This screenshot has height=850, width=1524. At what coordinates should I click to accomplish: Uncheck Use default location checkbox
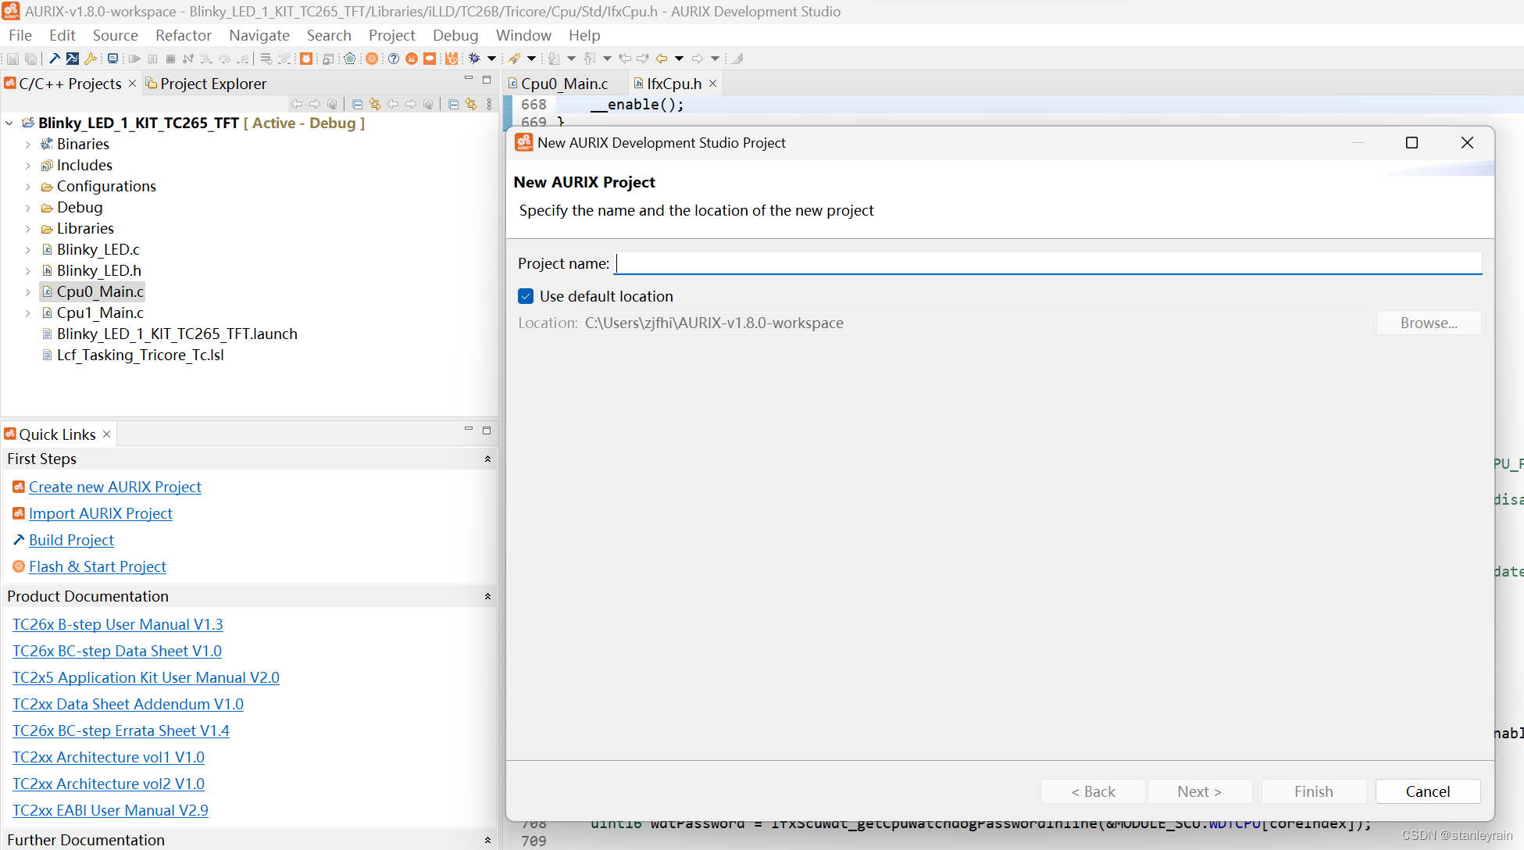coord(526,296)
